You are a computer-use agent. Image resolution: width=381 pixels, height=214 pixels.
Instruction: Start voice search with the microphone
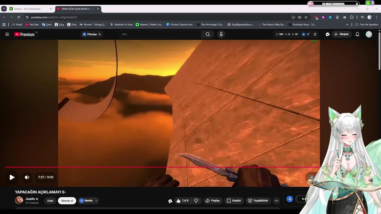tap(221, 34)
